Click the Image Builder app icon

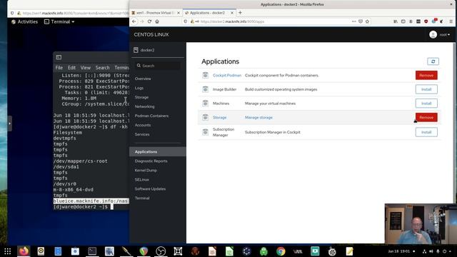[x=205, y=89]
